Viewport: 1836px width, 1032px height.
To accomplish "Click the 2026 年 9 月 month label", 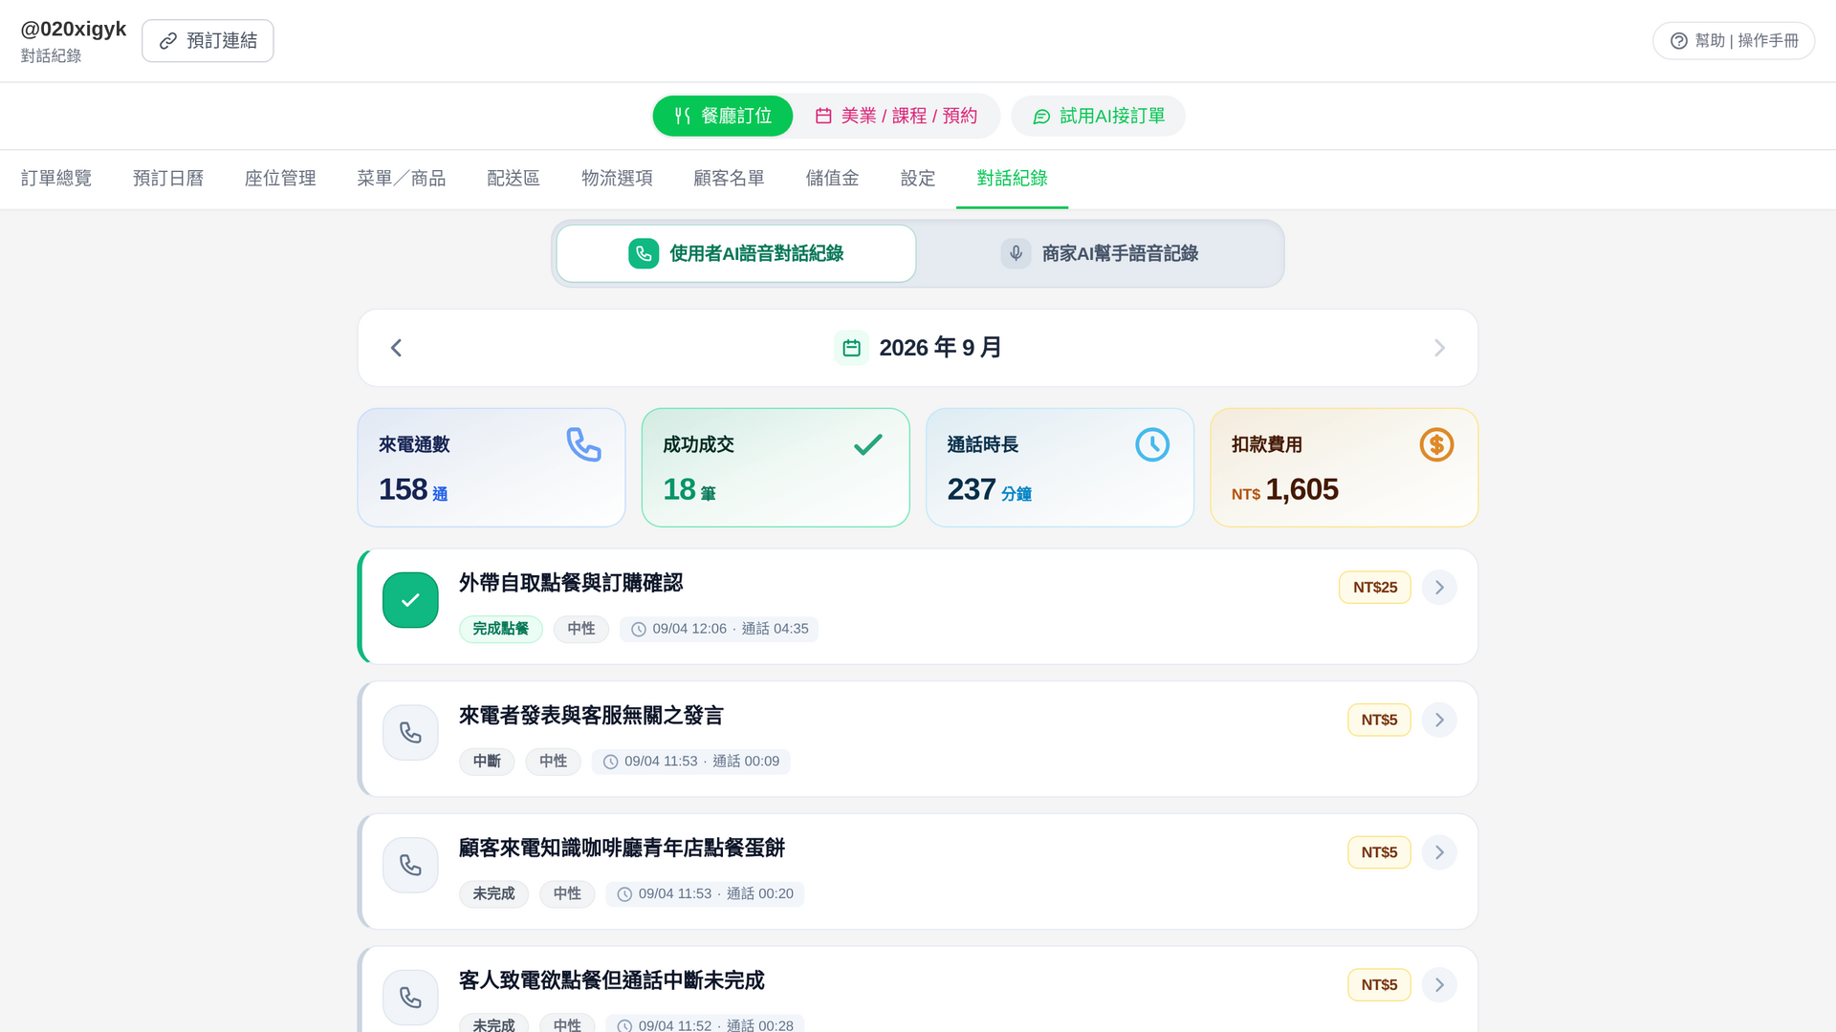I will point(940,348).
